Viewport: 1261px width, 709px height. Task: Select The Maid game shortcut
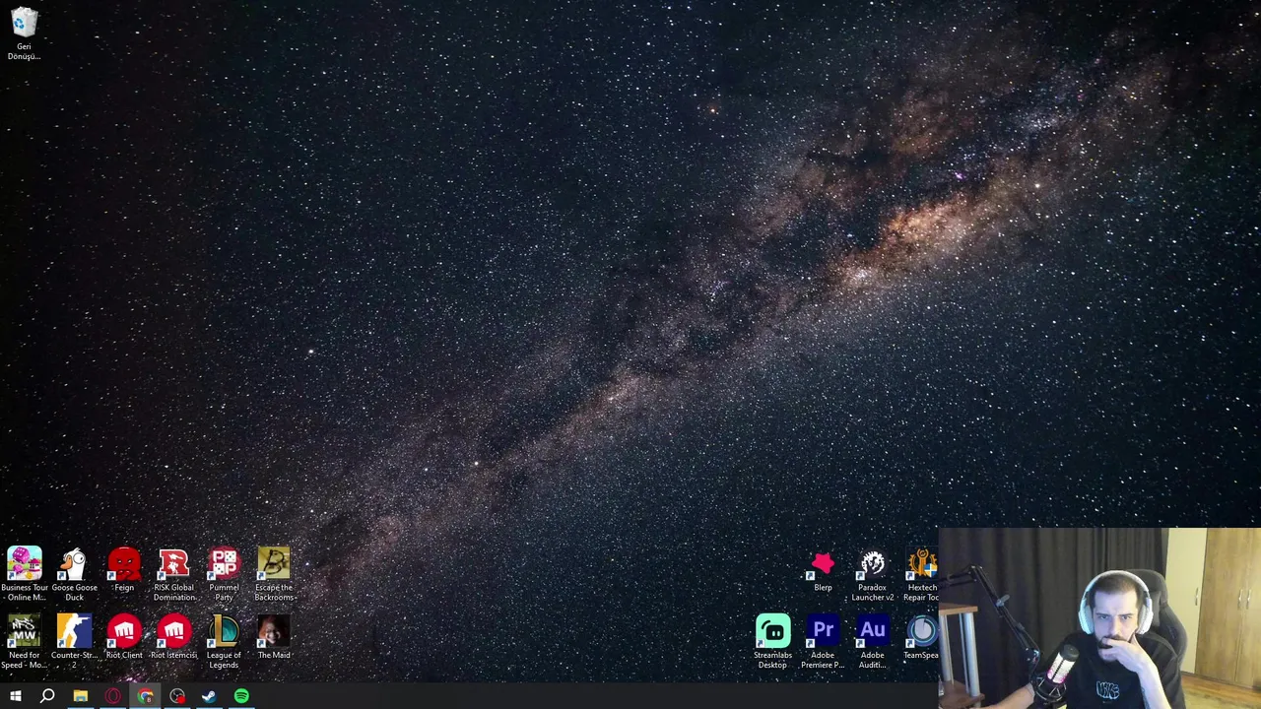(274, 637)
